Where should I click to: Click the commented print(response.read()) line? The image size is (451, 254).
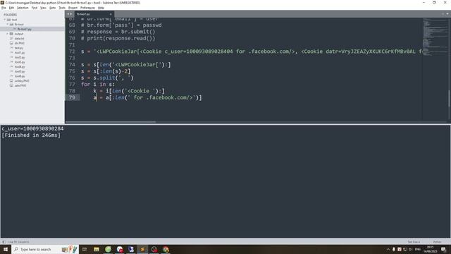(x=118, y=38)
